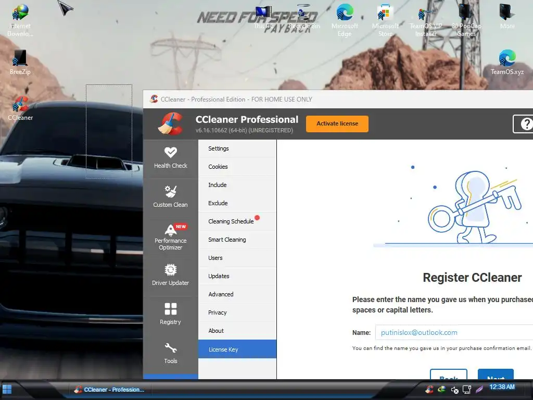533x400 pixels.
Task: Open the Include options page
Action: [237, 185]
